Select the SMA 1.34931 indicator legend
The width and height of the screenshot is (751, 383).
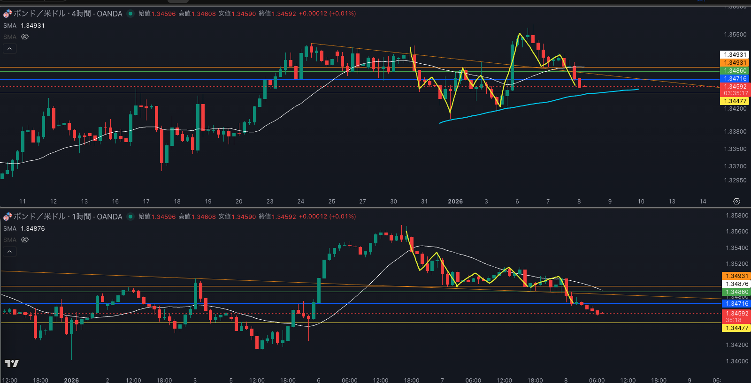click(x=24, y=25)
